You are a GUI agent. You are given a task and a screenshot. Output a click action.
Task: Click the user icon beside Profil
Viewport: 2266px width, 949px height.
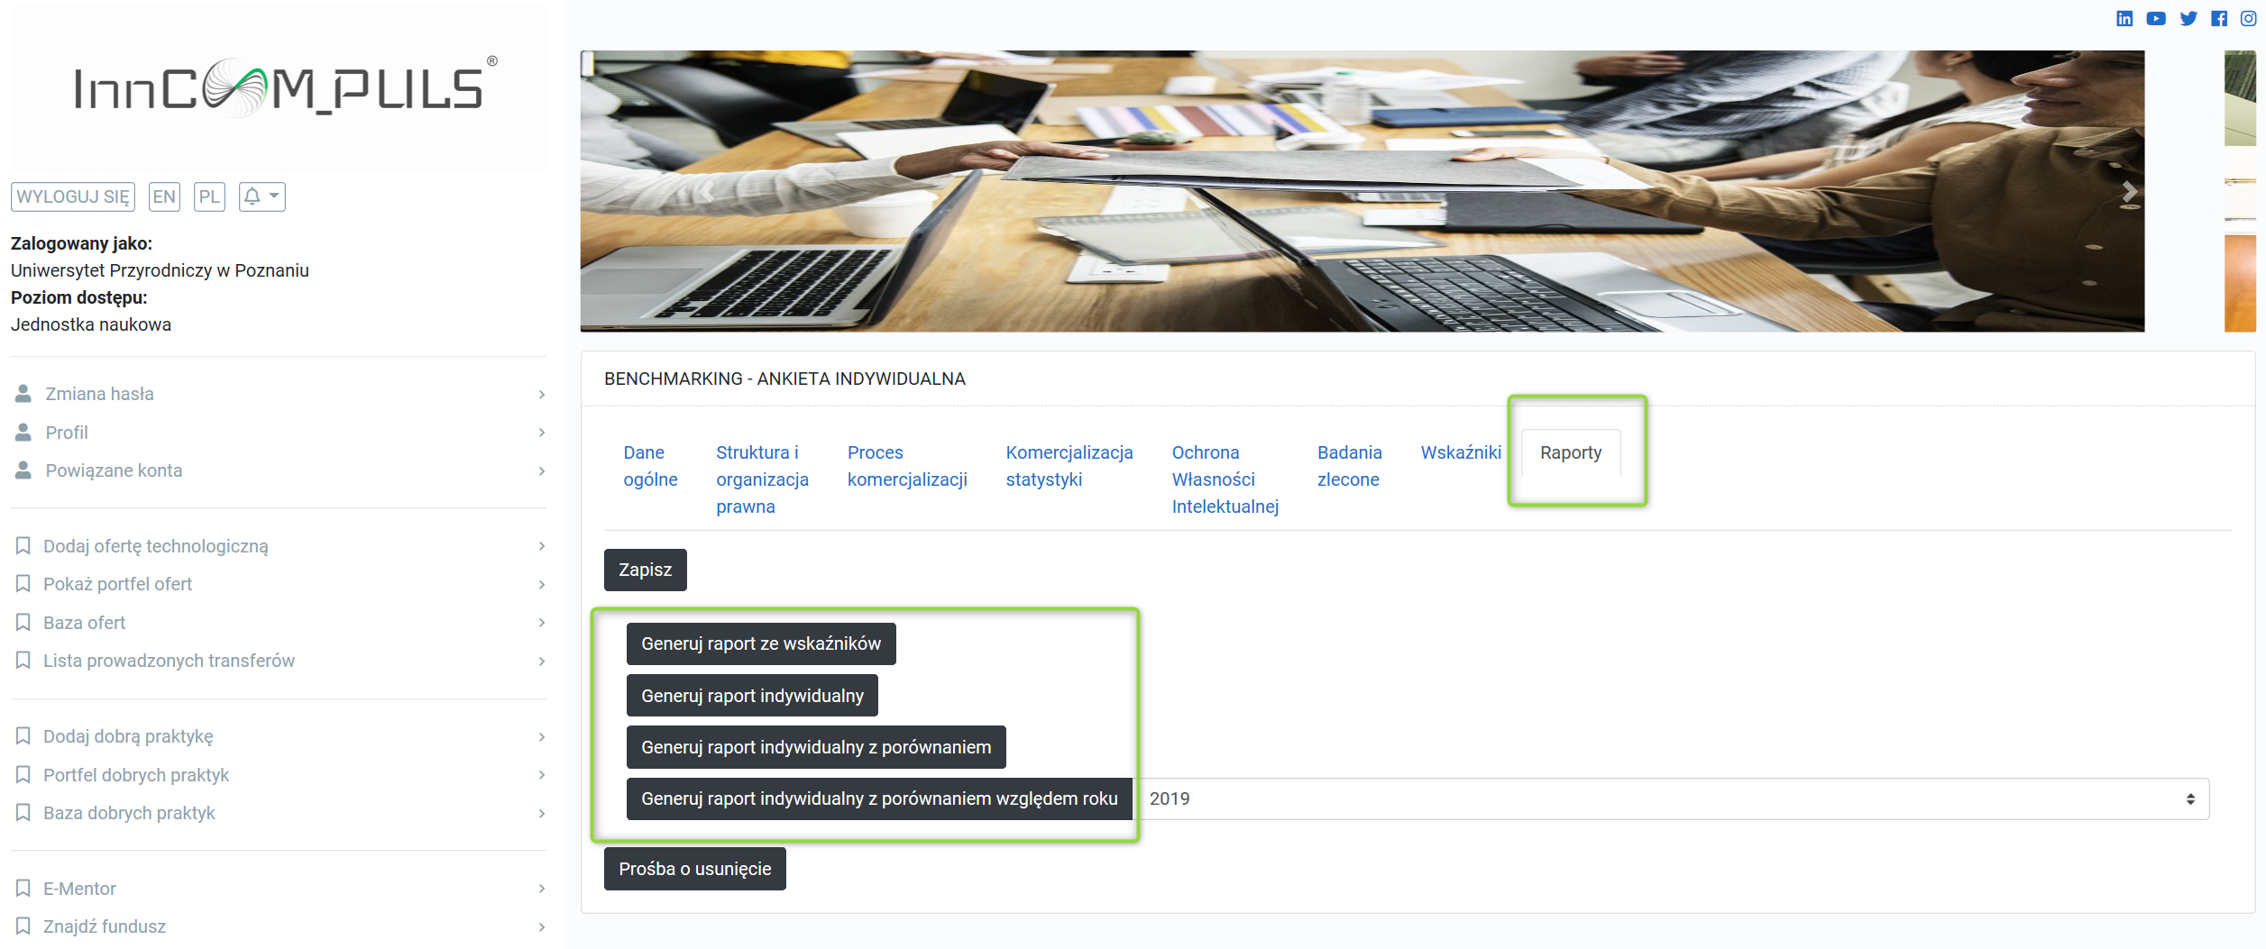click(23, 433)
